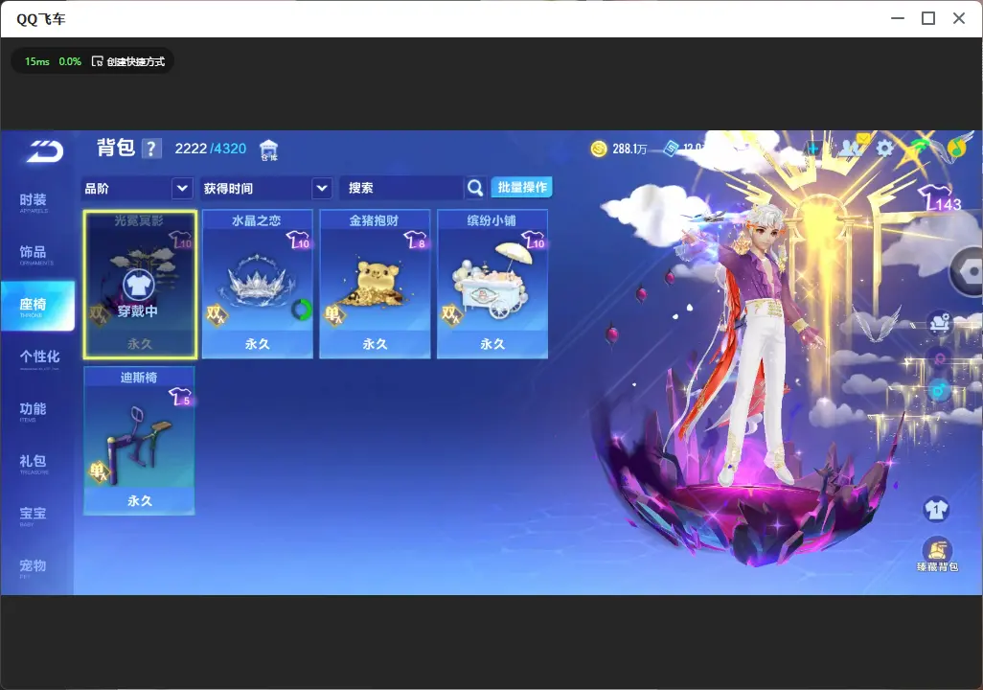Click the 10 charm badge on 缤纷小铺
983x690 pixels.
click(x=534, y=240)
